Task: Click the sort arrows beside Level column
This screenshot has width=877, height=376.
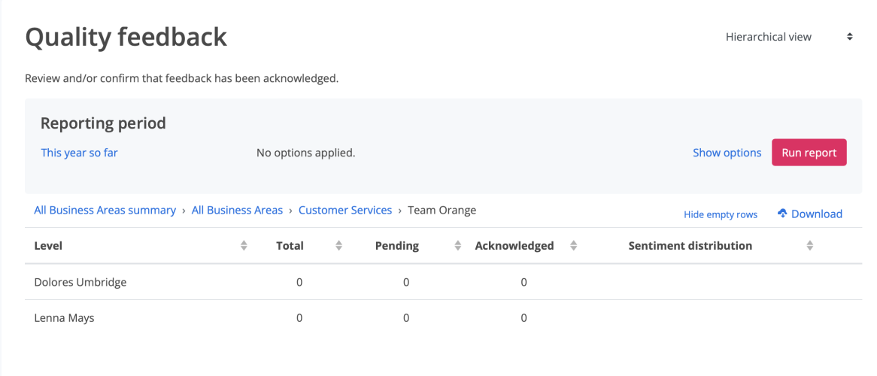Action: tap(244, 246)
